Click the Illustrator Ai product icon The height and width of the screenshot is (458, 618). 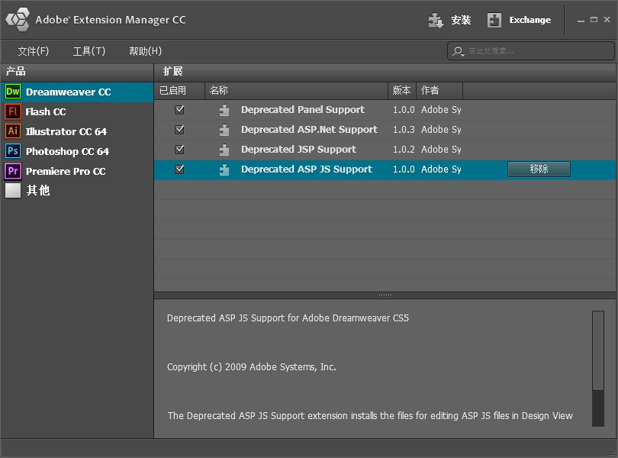click(13, 131)
